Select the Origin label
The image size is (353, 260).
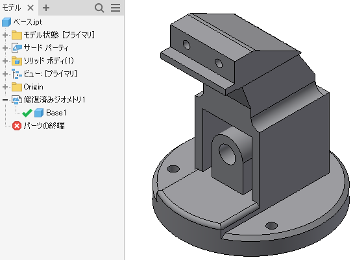[x=33, y=87]
